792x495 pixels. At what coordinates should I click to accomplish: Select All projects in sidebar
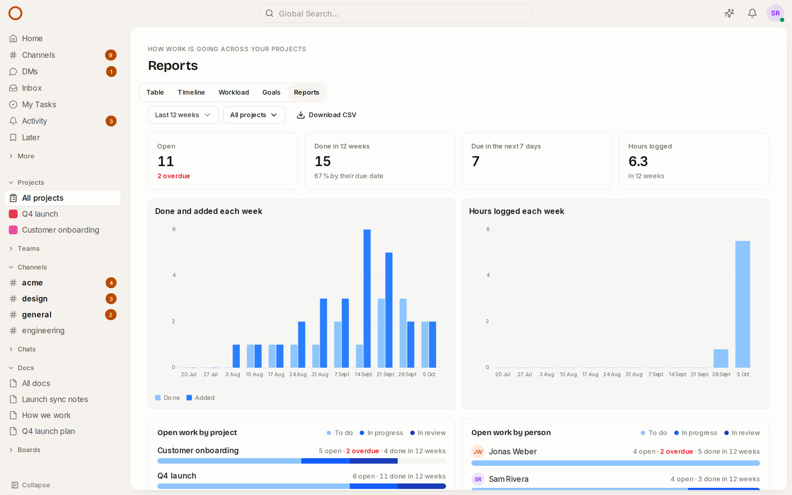pyautogui.click(x=63, y=198)
